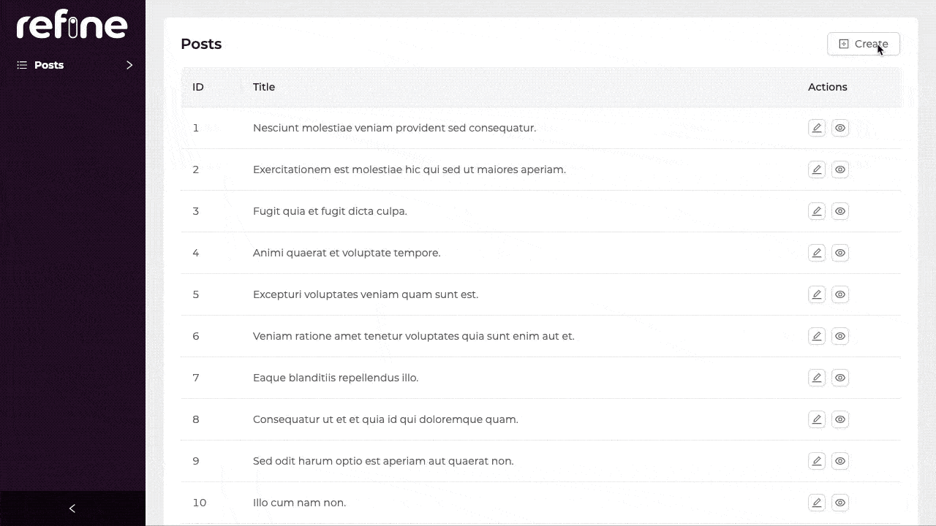
Task: Select Posts in the sidebar menu
Action: coord(49,65)
